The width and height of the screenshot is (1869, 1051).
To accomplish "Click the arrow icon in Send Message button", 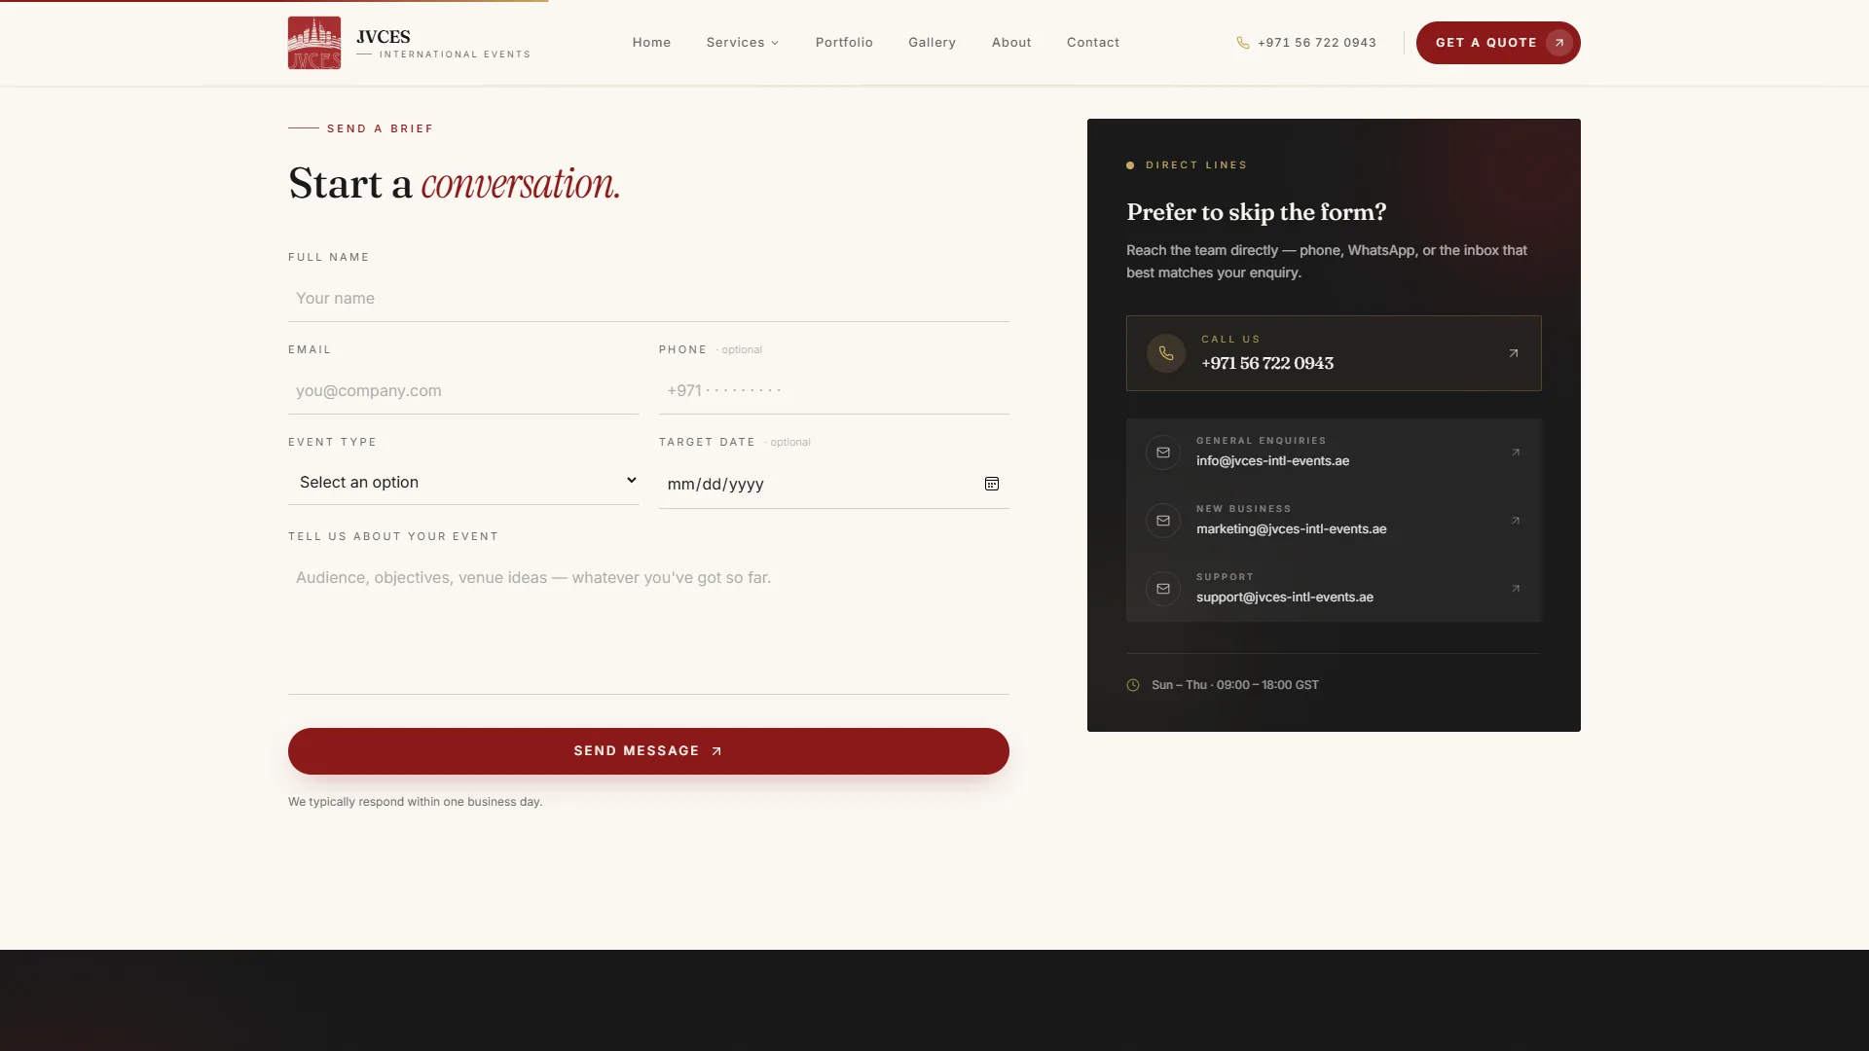I will [x=716, y=751].
